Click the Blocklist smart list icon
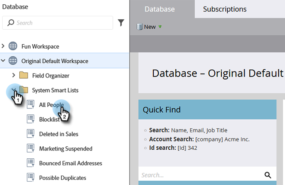 click(x=31, y=120)
